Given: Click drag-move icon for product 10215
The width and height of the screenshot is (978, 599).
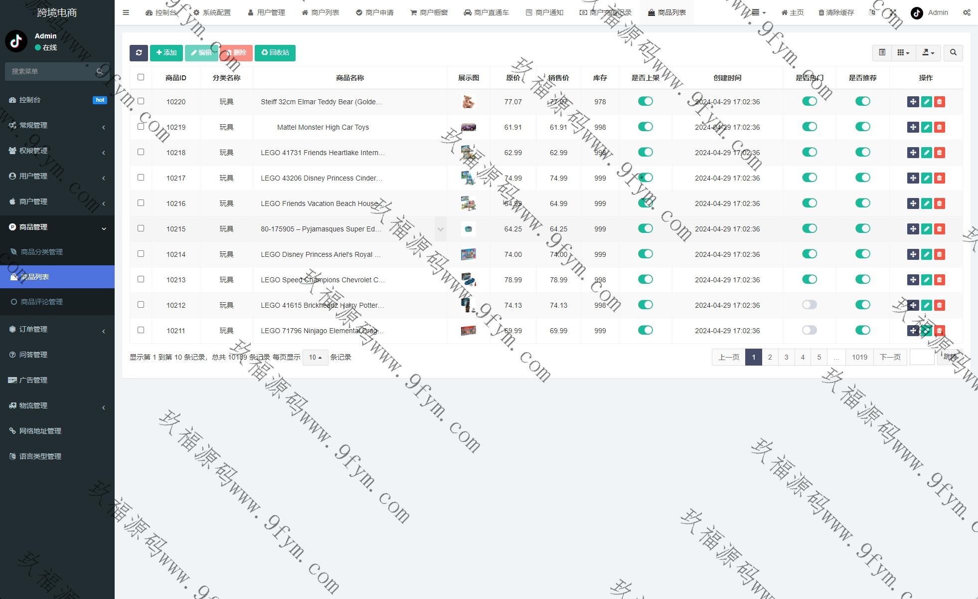Looking at the screenshot, I should (913, 229).
